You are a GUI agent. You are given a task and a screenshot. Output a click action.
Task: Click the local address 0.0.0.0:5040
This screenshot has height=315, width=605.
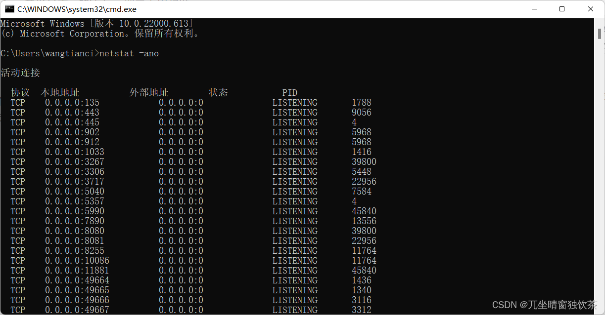(75, 192)
